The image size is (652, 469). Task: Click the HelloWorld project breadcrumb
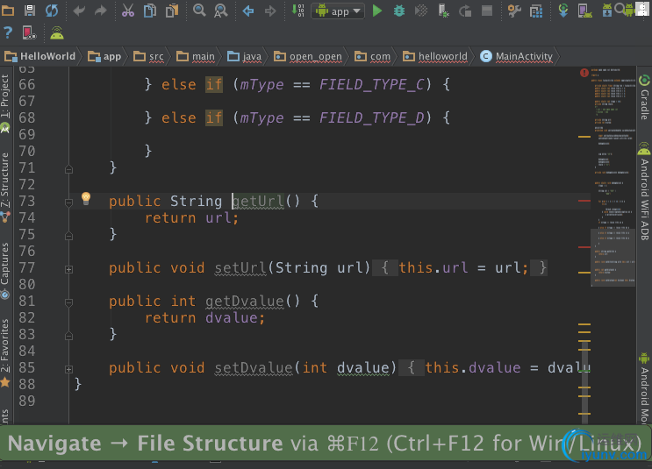(x=42, y=56)
